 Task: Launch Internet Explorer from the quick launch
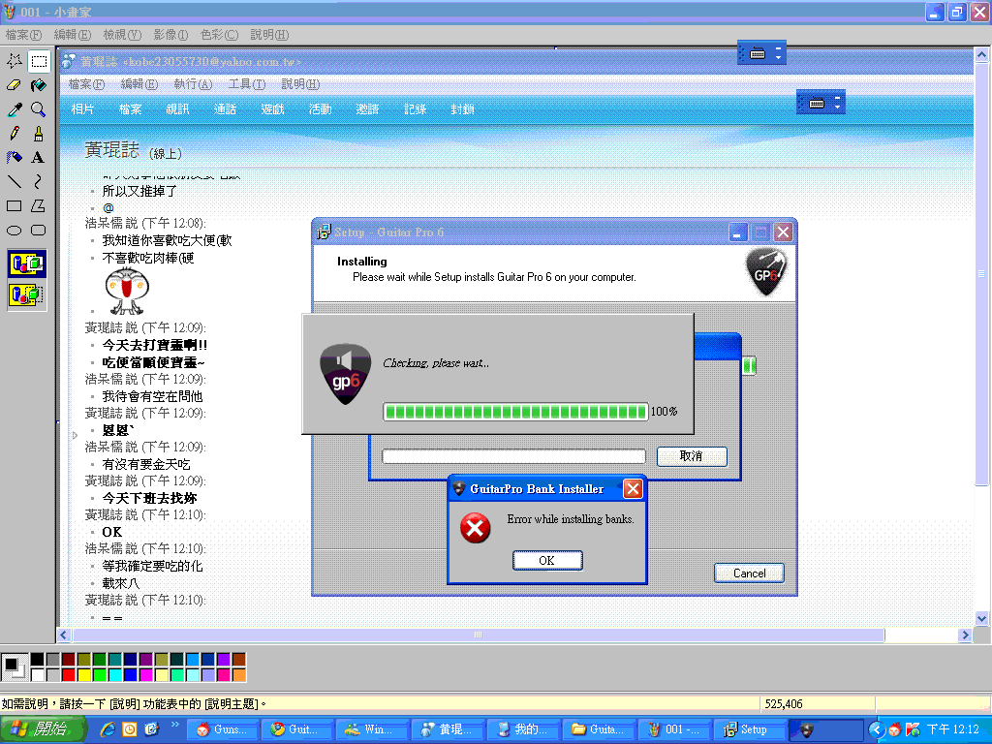pyautogui.click(x=108, y=729)
